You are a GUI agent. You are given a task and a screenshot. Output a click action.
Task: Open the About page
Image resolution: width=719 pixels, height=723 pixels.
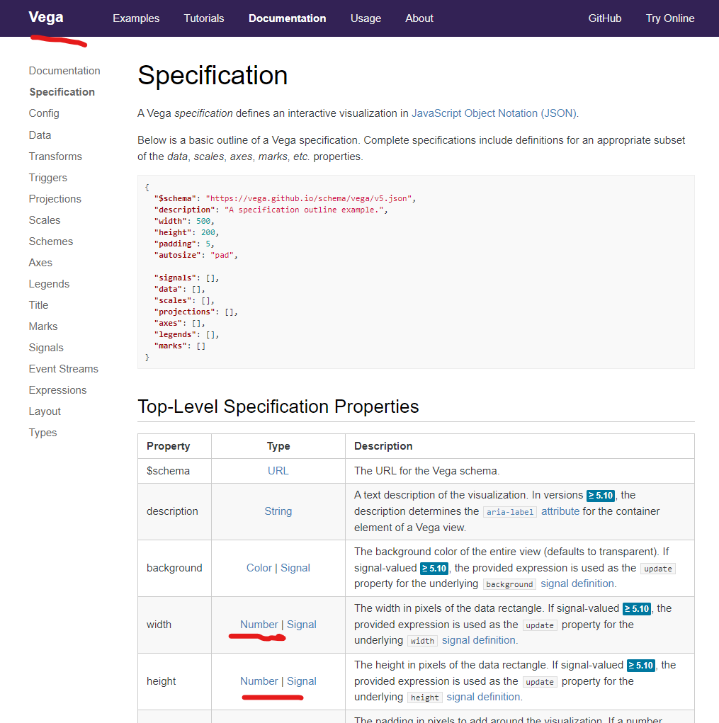point(419,18)
